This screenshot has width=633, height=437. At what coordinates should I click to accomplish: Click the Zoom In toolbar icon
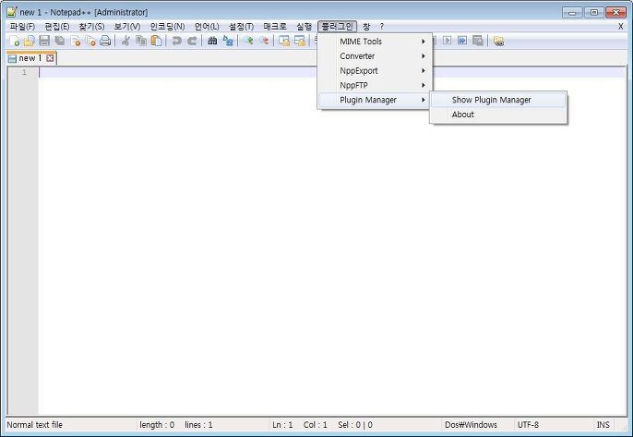tap(249, 41)
